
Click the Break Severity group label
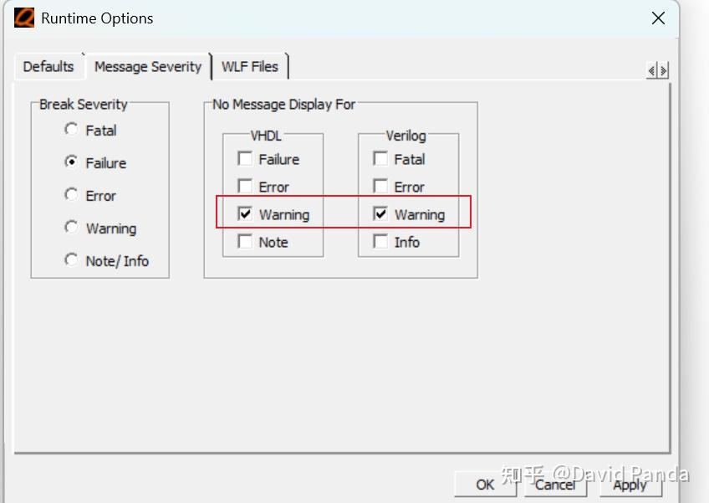(x=84, y=105)
